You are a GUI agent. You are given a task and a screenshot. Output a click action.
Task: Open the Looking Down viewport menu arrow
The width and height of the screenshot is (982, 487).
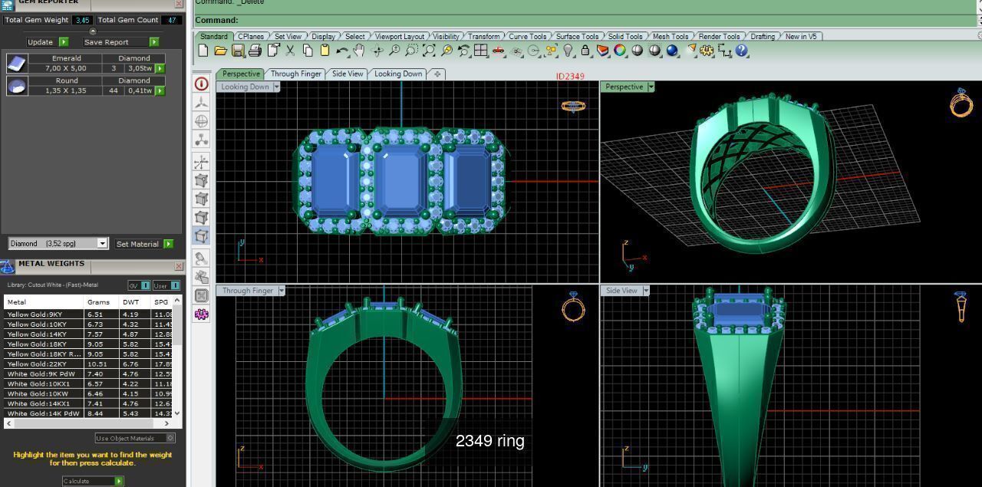(x=277, y=87)
